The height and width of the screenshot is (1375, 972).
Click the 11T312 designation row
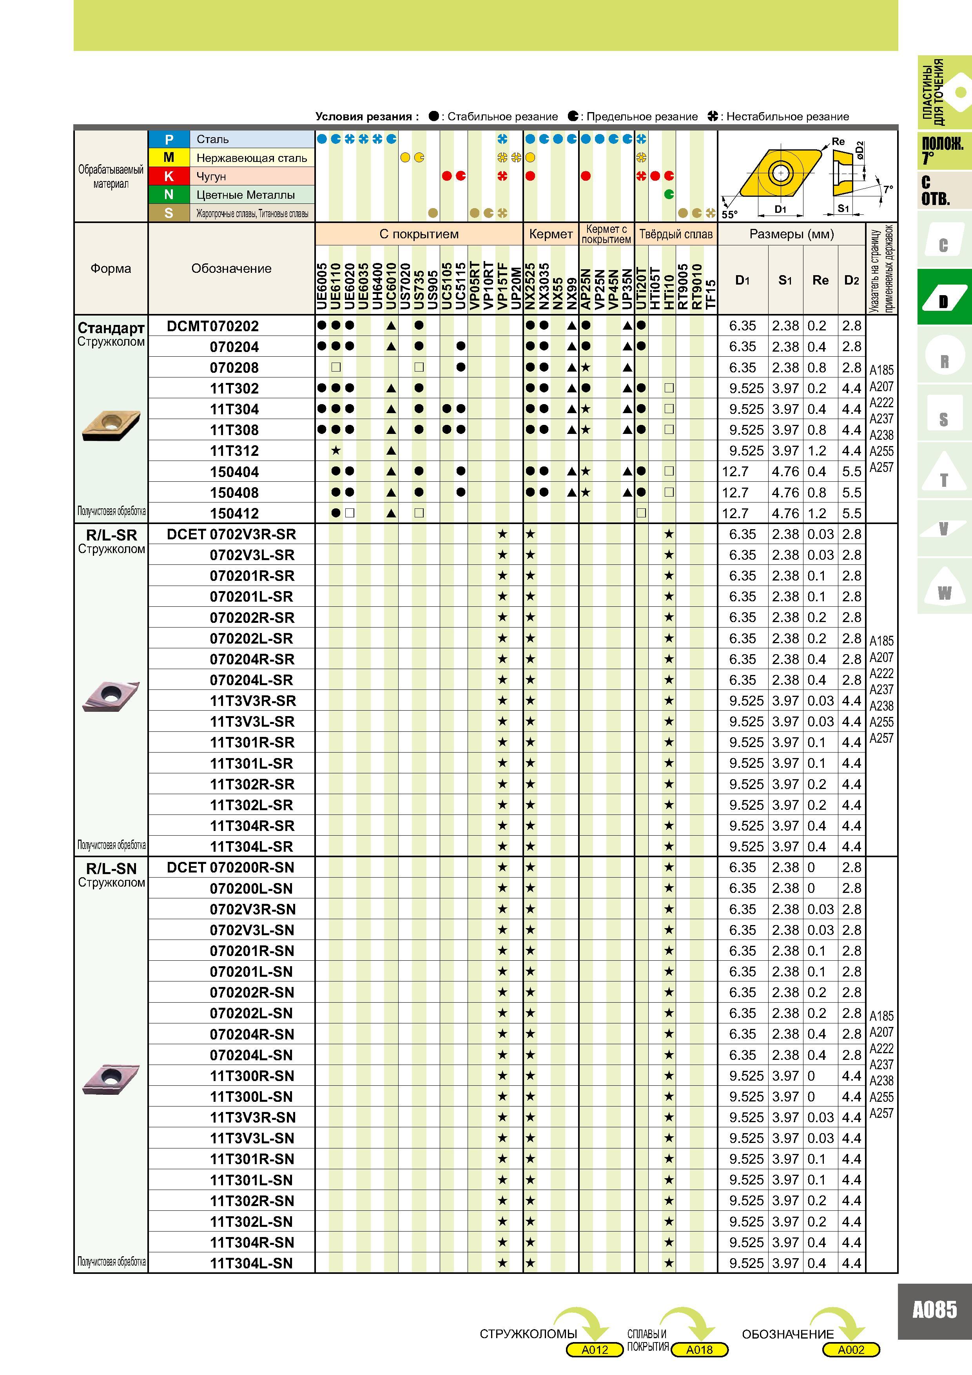point(234,451)
